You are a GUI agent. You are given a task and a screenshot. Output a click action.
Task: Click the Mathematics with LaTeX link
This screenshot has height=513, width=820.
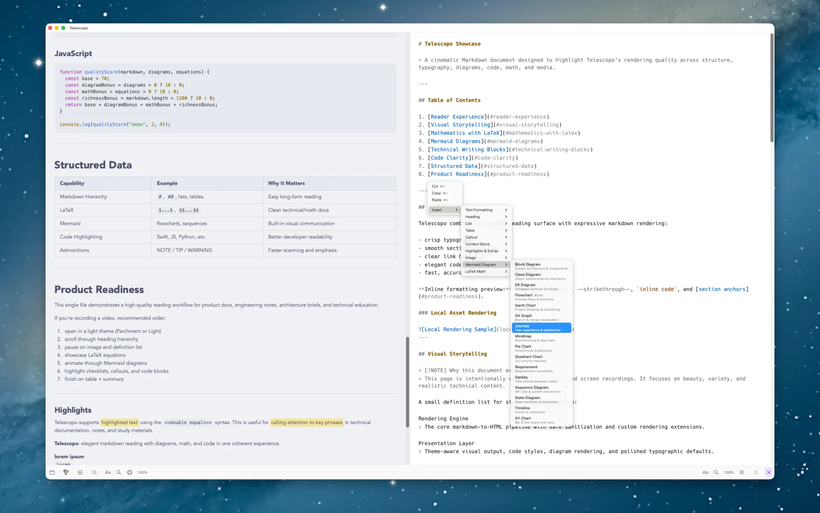(x=465, y=133)
